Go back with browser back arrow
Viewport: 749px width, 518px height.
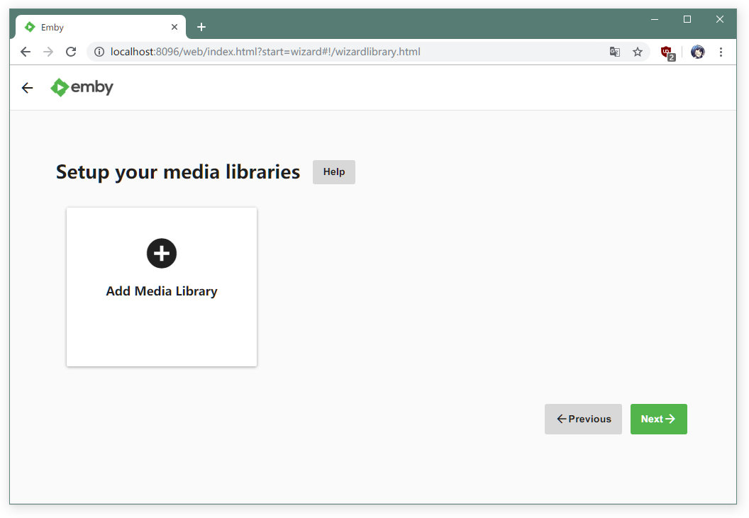click(x=26, y=52)
